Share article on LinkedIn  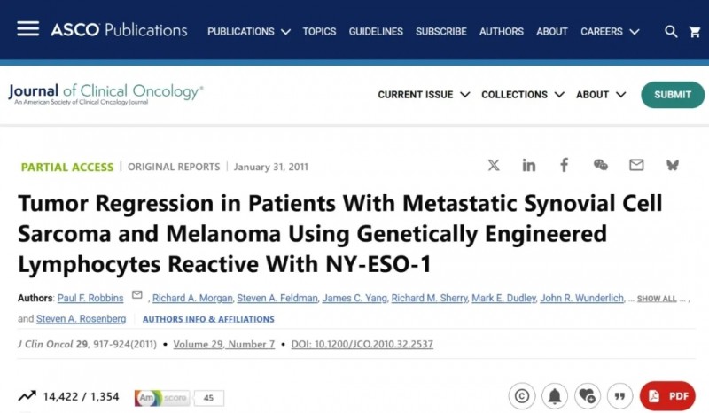point(529,165)
